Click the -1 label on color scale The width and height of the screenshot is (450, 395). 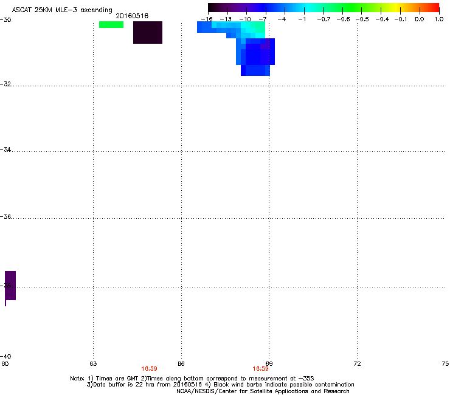click(x=302, y=19)
